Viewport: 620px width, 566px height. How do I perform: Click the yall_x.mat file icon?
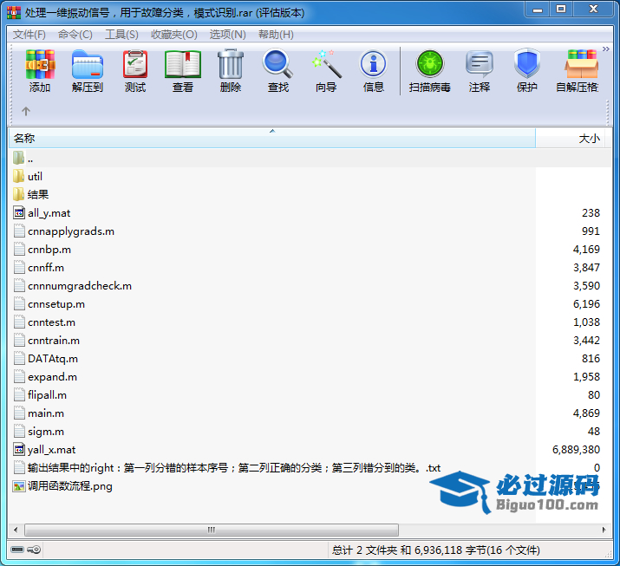coord(19,449)
